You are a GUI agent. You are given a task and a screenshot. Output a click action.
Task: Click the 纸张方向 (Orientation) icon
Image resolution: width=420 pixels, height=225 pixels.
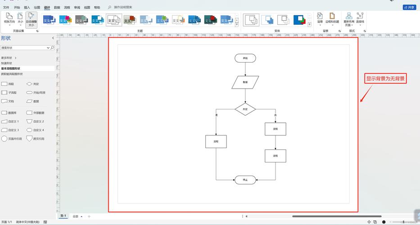9,18
